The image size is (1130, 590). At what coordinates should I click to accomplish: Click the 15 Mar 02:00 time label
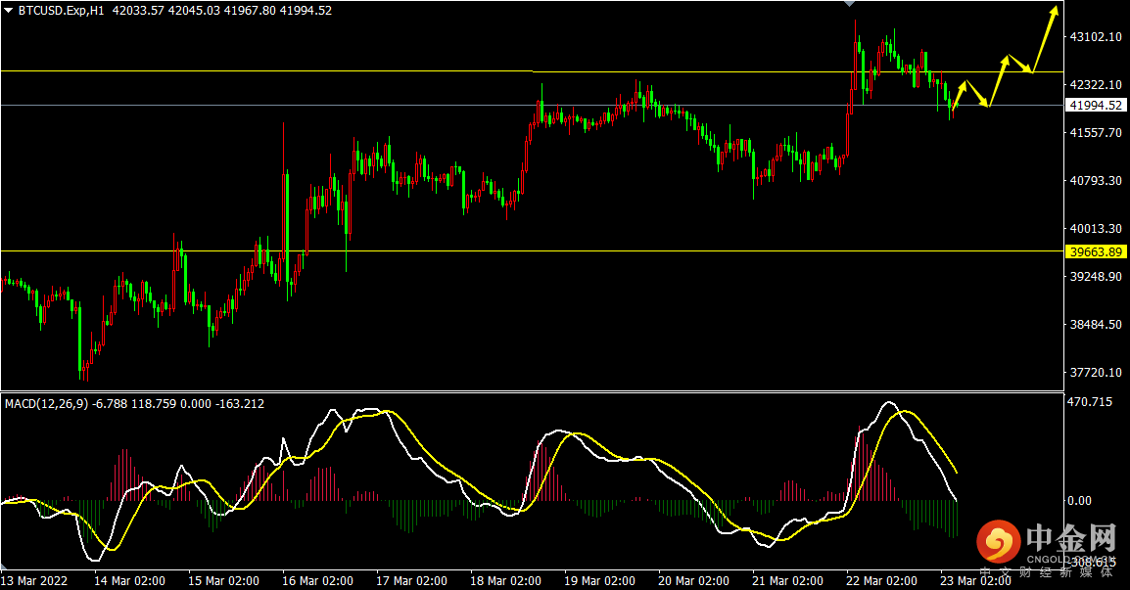(x=223, y=580)
